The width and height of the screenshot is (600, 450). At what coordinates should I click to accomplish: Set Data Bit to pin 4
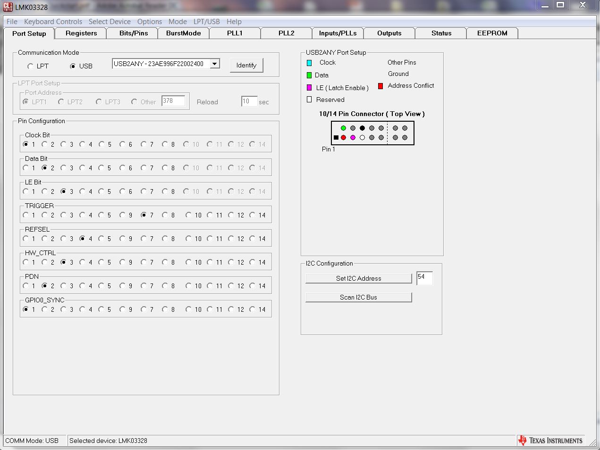[82, 168]
